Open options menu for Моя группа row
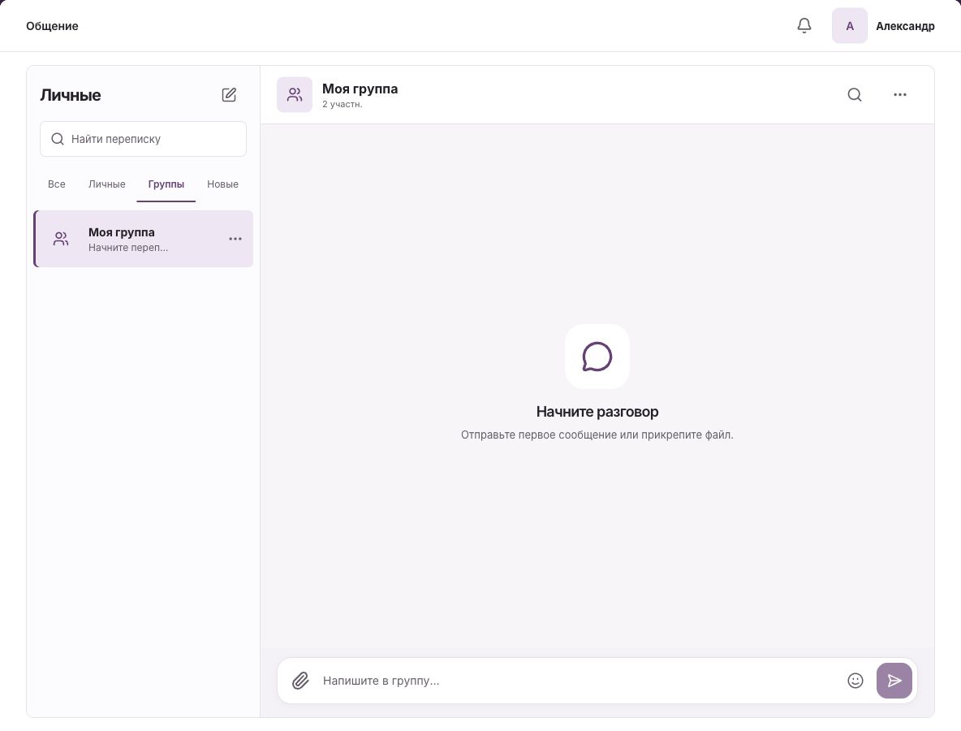This screenshot has width=961, height=731. (235, 239)
